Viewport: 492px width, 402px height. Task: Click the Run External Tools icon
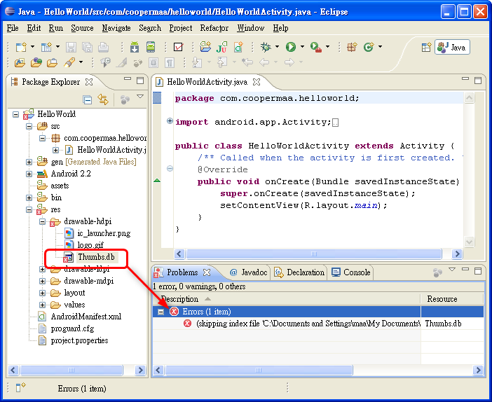pyautogui.click(x=315, y=47)
